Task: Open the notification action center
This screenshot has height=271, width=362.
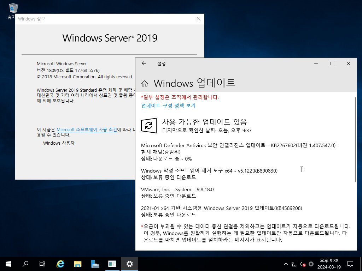Action: [350, 264]
